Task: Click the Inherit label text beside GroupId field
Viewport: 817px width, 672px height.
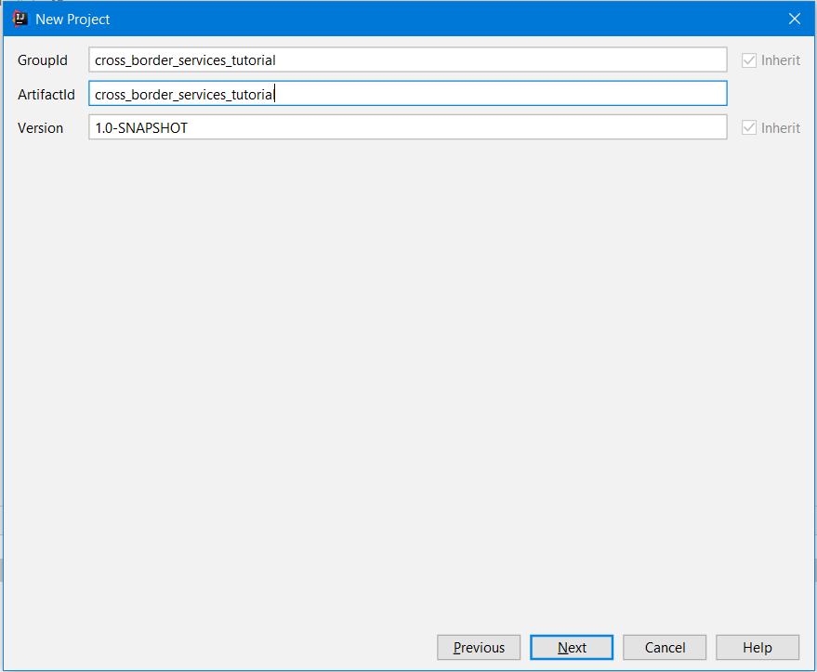Action: tap(780, 60)
